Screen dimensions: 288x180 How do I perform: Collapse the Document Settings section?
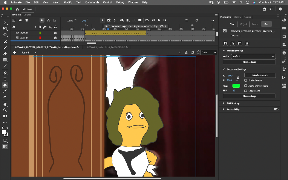tap(224, 69)
